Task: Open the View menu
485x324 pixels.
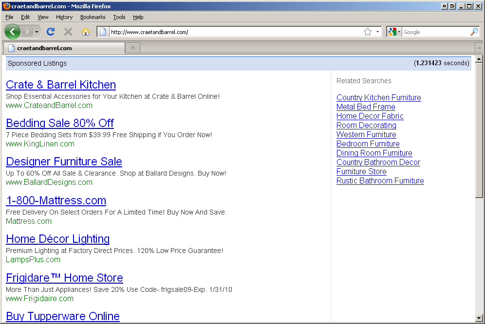Action: (x=43, y=17)
